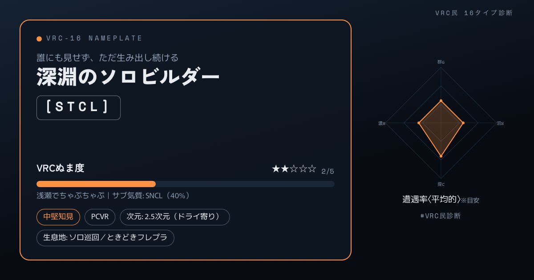Click the radar chart's bottom data point
Screen dimensions: 534x280
(441, 156)
